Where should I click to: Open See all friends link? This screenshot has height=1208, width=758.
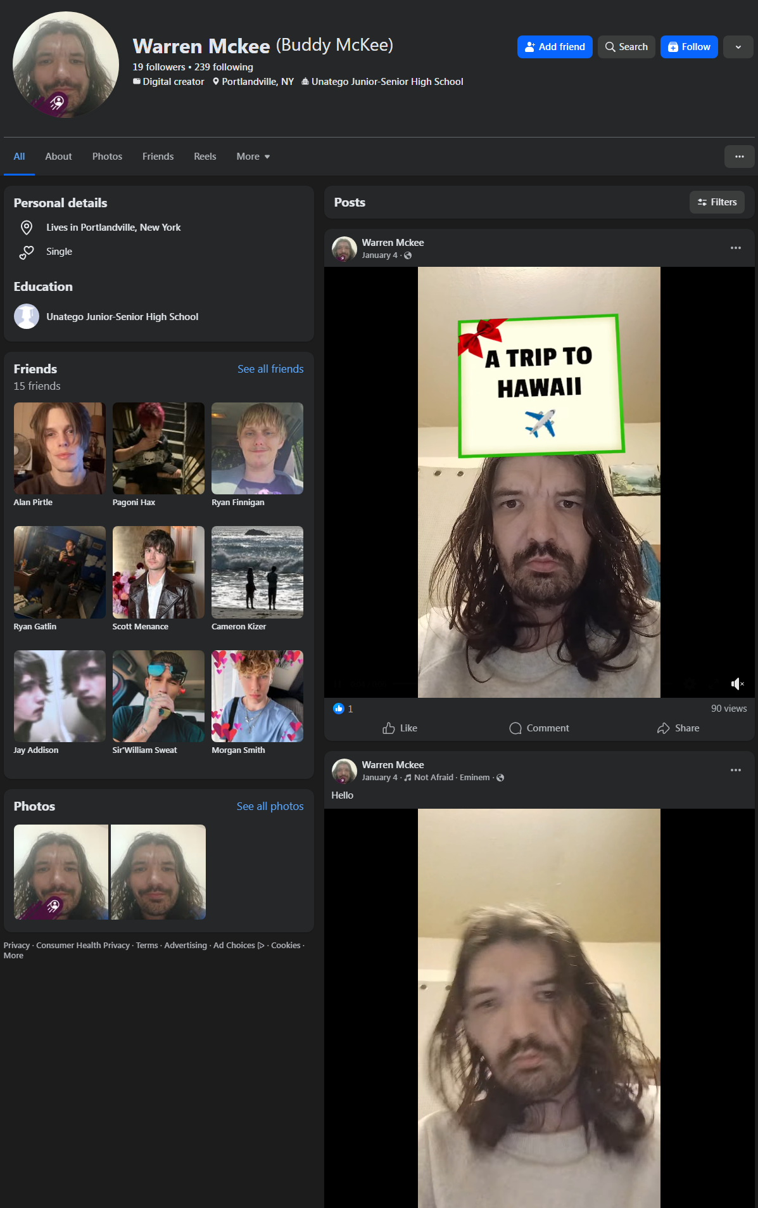click(270, 369)
